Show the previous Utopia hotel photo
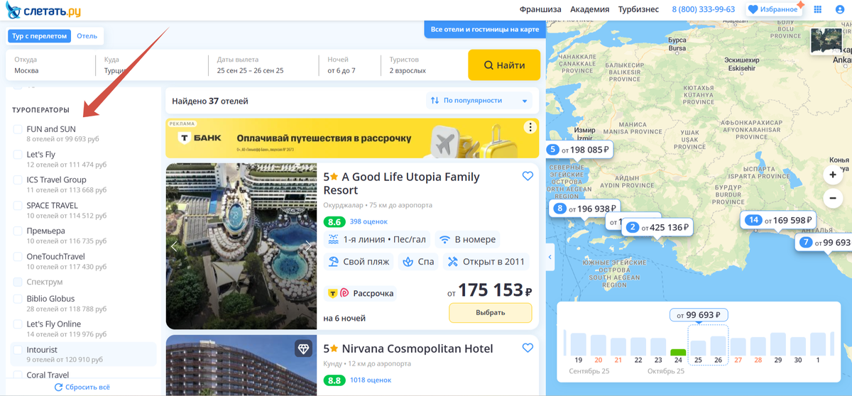Viewport: 852px width, 396px height. click(174, 246)
